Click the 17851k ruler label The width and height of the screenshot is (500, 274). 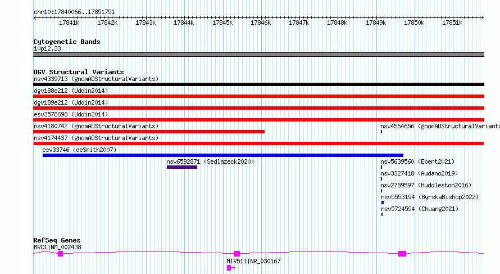pyautogui.click(x=452, y=23)
